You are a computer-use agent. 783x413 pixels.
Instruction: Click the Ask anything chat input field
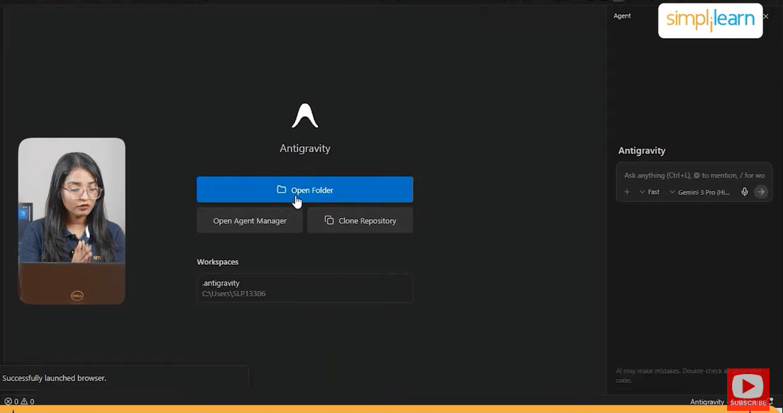coord(690,175)
